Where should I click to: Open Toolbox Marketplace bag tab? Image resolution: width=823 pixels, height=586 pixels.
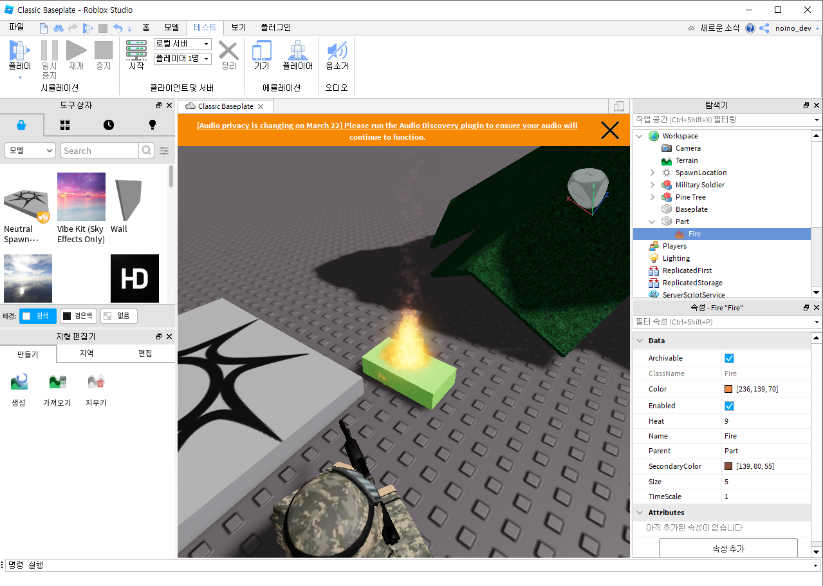21,125
